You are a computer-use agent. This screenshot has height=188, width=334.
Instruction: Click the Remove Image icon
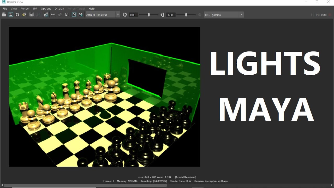[81, 15]
